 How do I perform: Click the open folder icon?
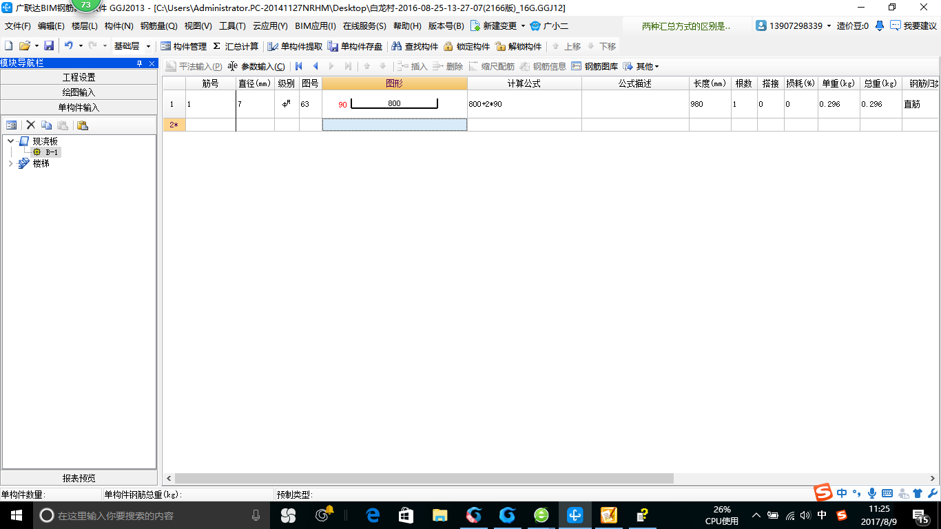coord(24,46)
